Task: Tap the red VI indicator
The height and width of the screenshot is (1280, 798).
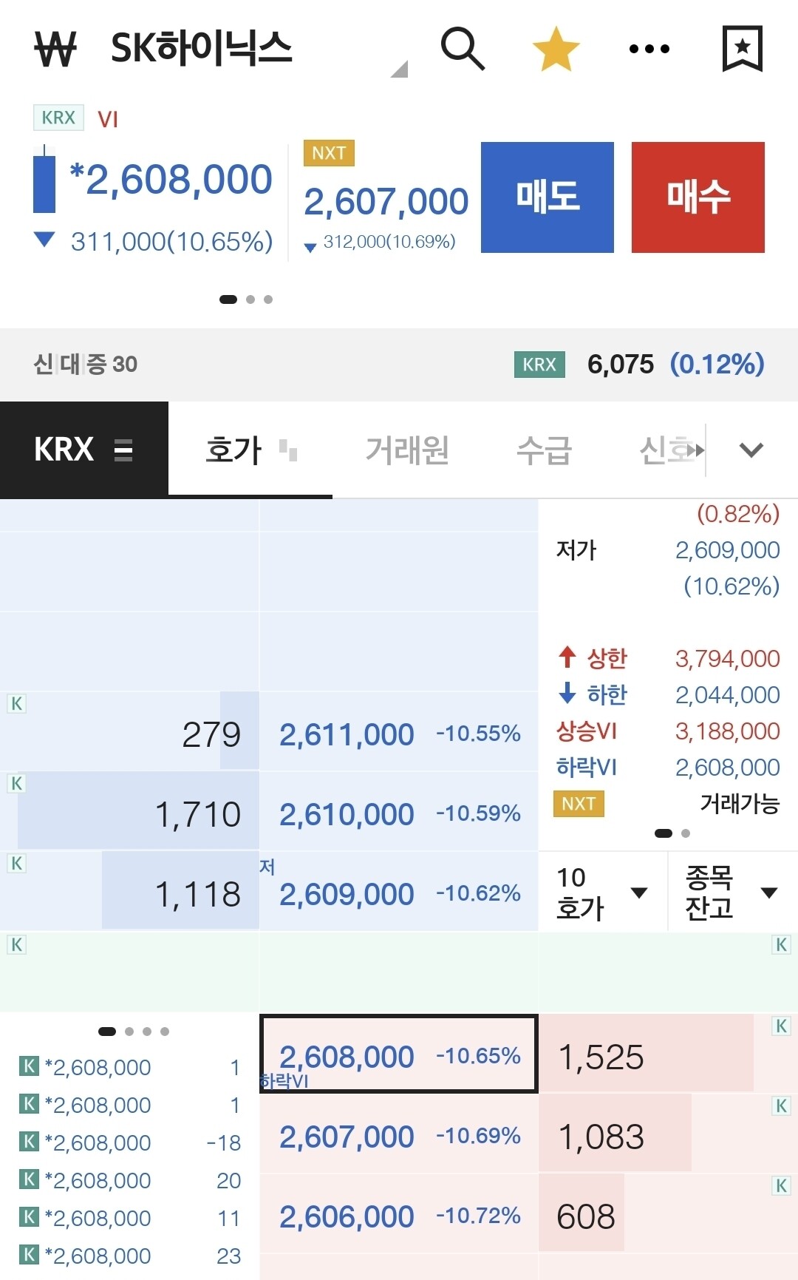Action: 108,119
